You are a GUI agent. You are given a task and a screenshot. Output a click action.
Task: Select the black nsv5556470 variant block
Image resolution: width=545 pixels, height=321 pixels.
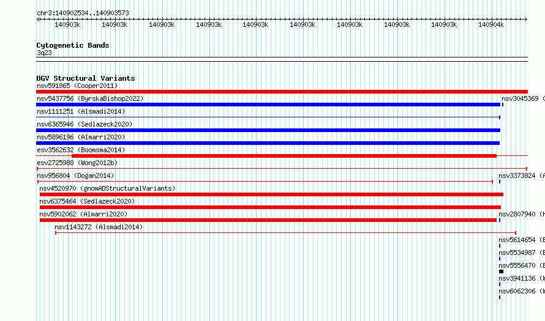pyautogui.click(x=501, y=271)
